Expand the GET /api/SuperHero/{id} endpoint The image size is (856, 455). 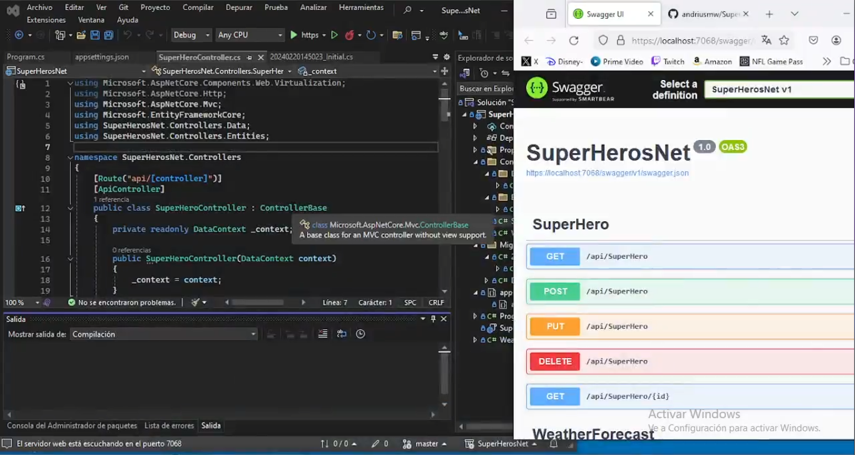coord(691,396)
